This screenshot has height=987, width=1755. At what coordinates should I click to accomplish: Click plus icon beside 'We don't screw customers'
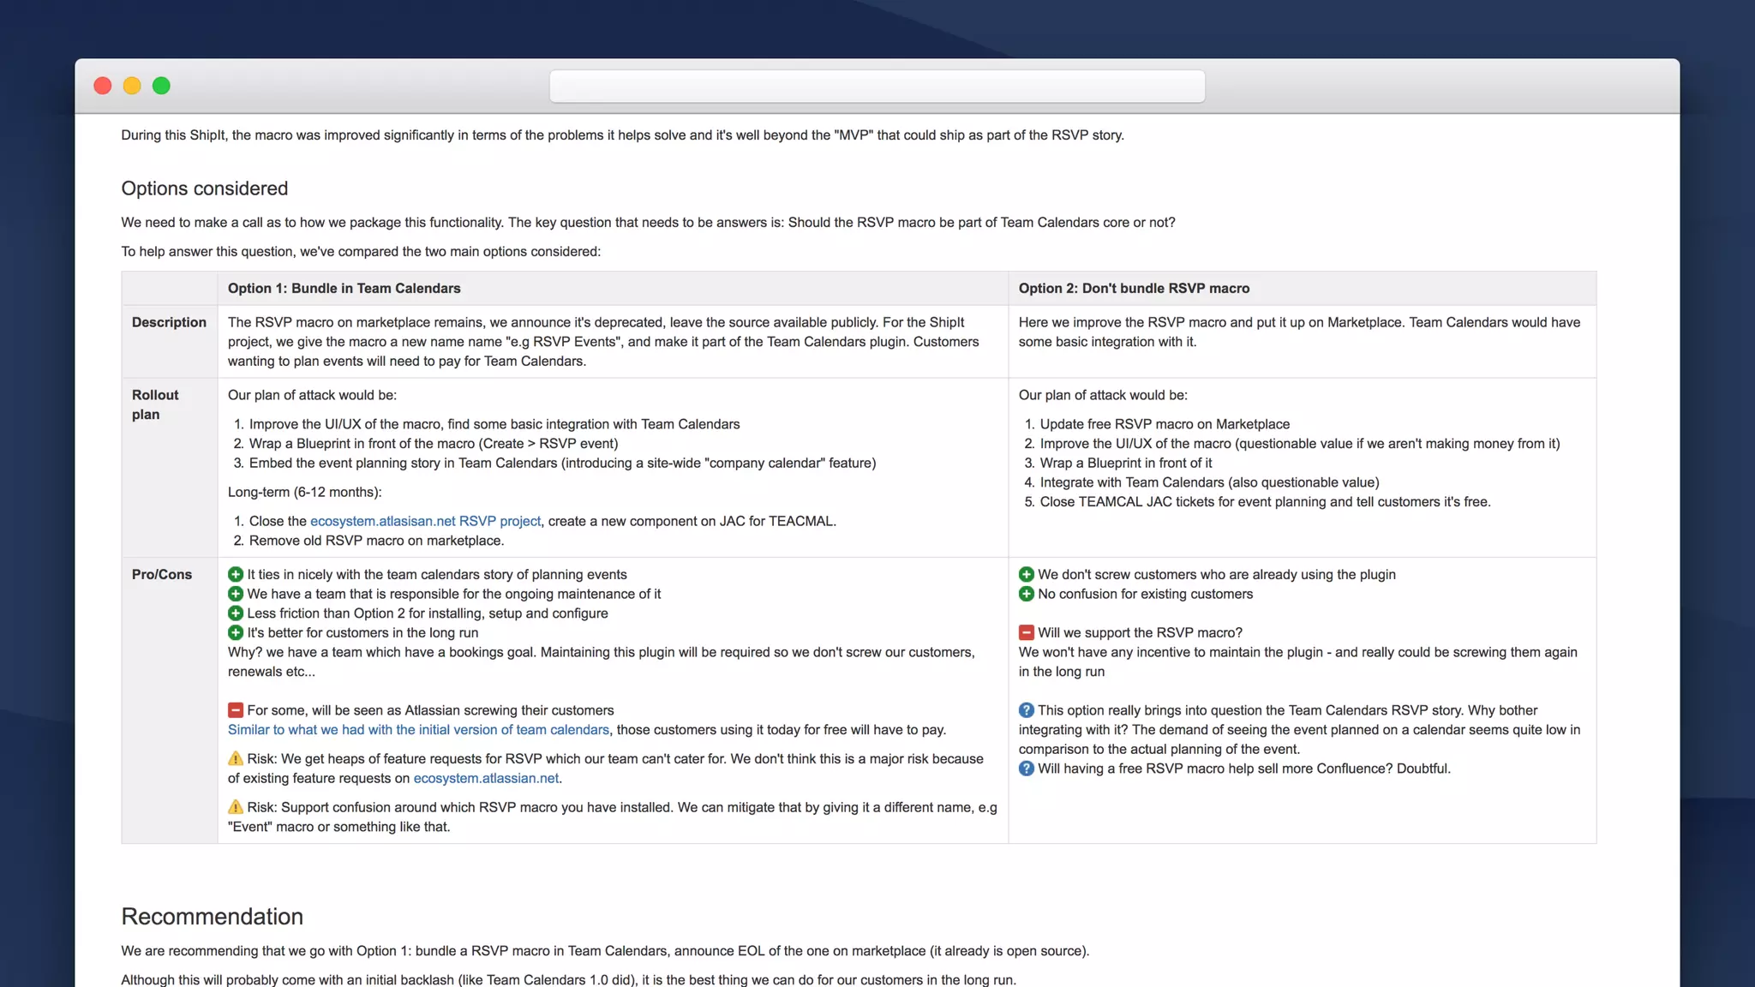pyautogui.click(x=1027, y=574)
